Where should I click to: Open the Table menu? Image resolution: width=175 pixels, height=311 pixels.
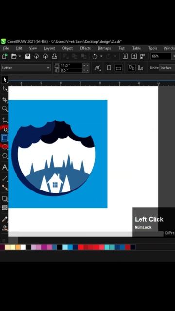[137, 48]
